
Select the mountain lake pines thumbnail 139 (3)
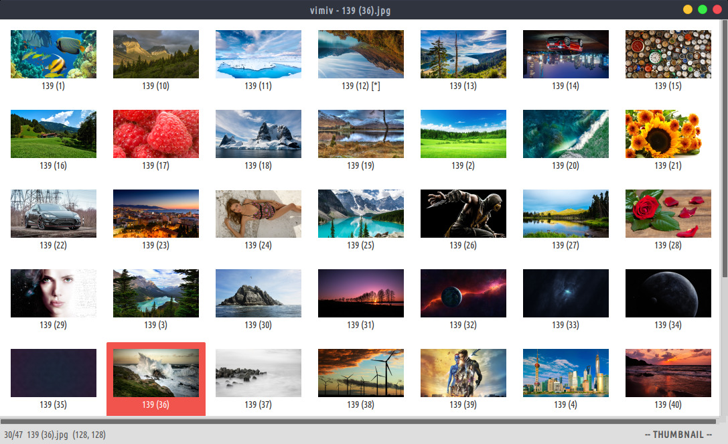tap(156, 293)
